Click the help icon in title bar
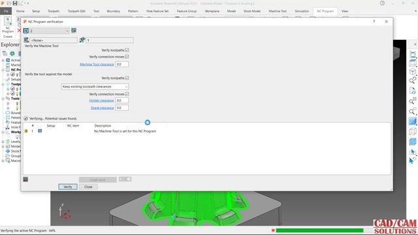This screenshot has height=235, width=418. click(382, 3)
